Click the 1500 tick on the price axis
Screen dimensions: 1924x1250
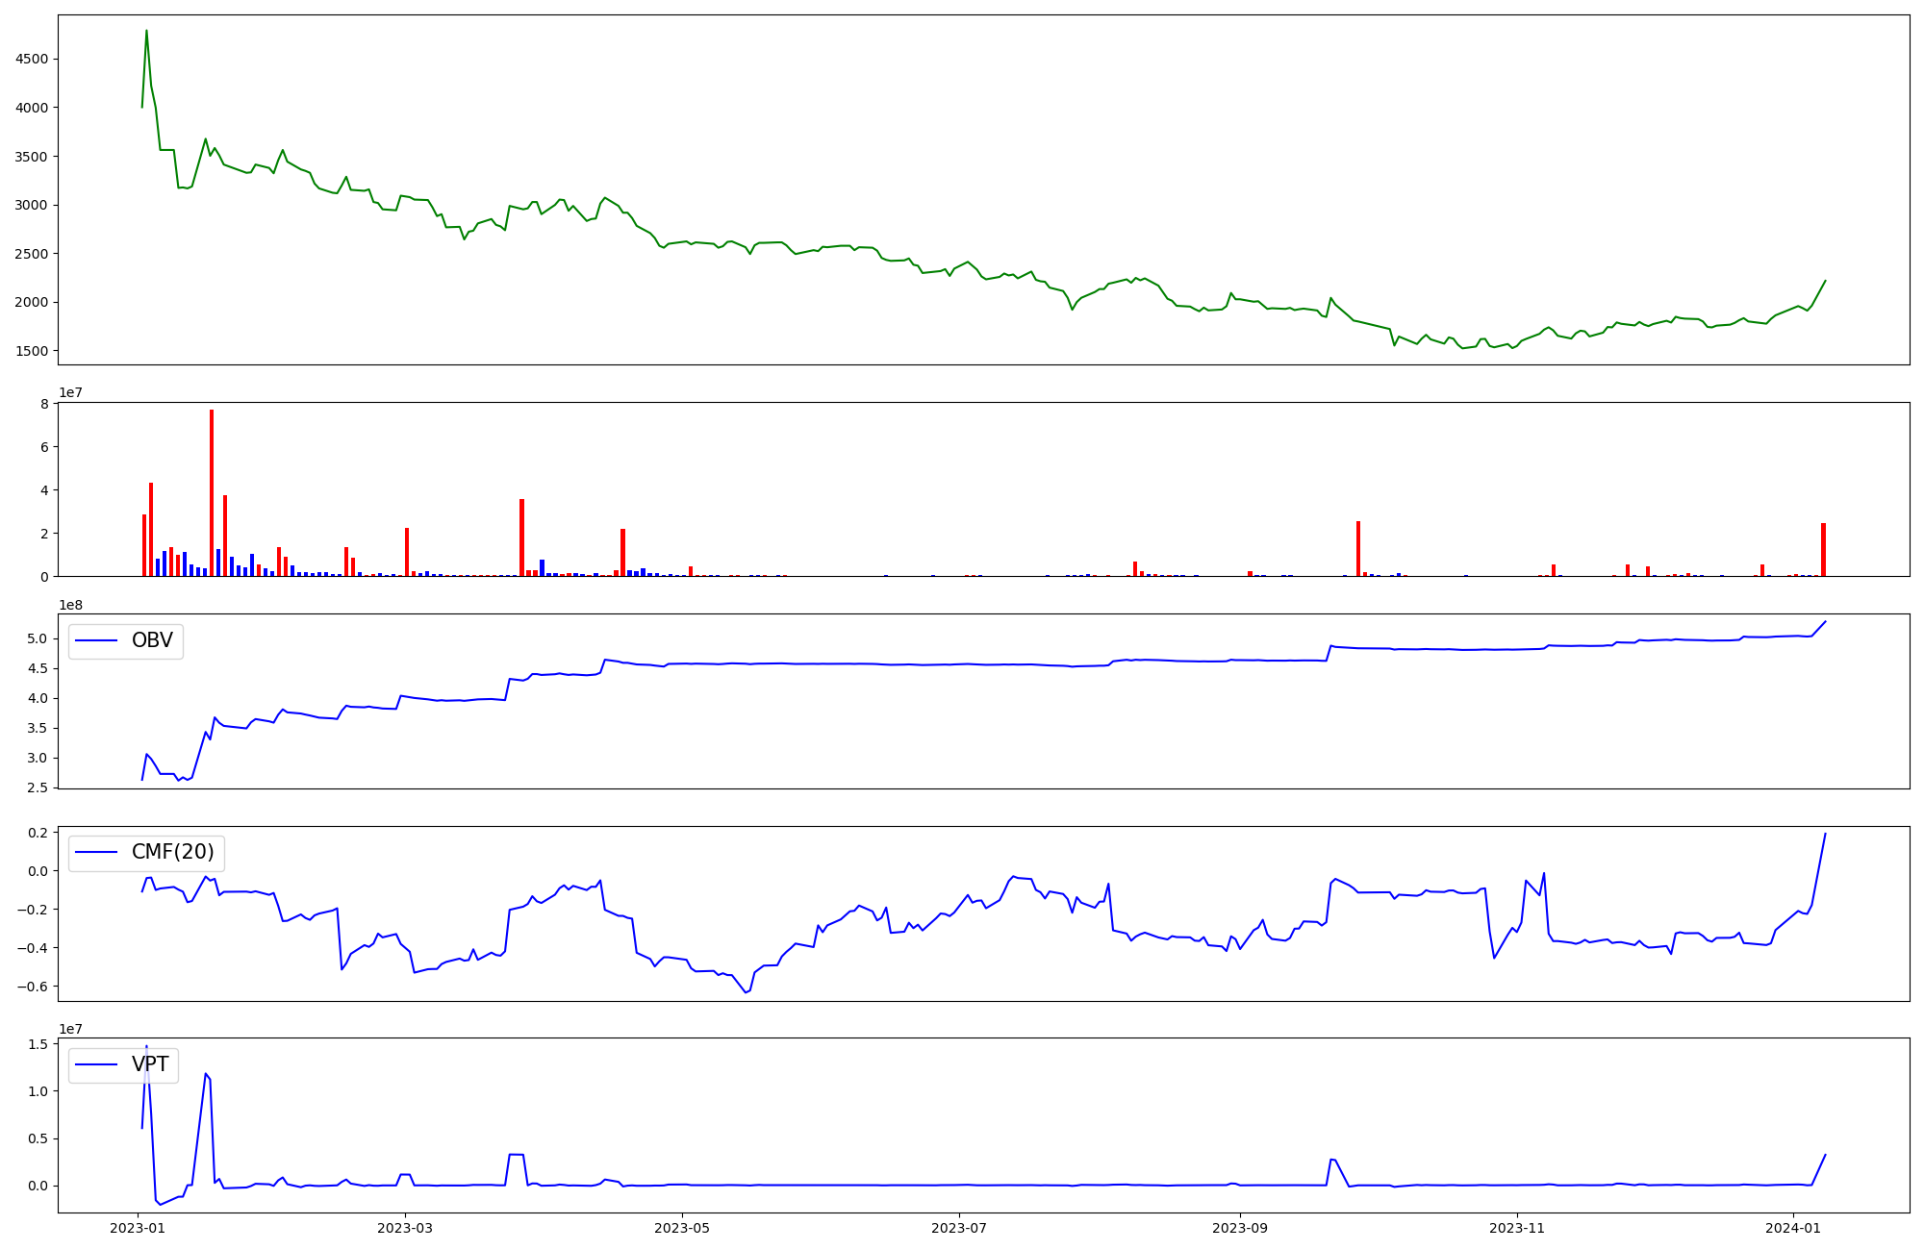32,351
